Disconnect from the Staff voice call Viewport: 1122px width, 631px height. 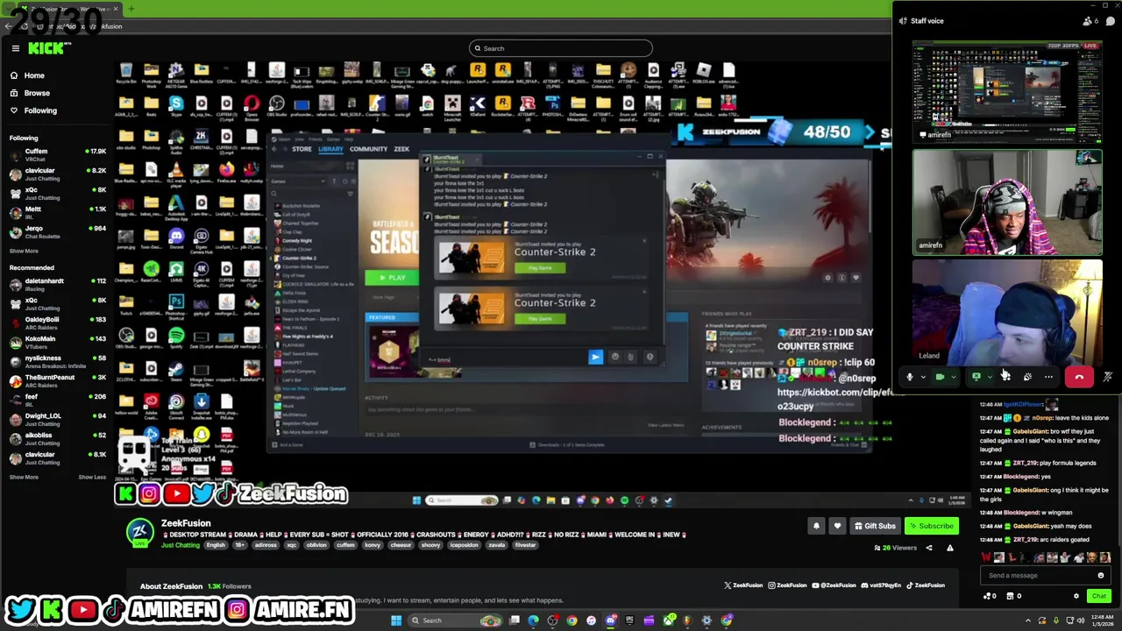point(1079,377)
